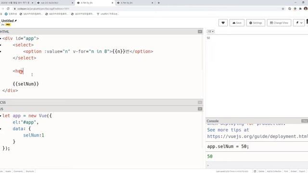Open pen Settings

[x=256, y=23]
